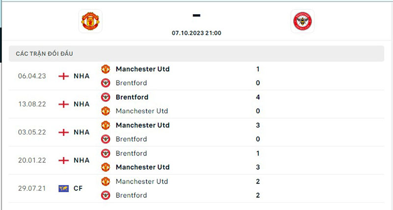Click England flag beside 20.01.22 match
This screenshot has width=393, height=210.
[63, 160]
